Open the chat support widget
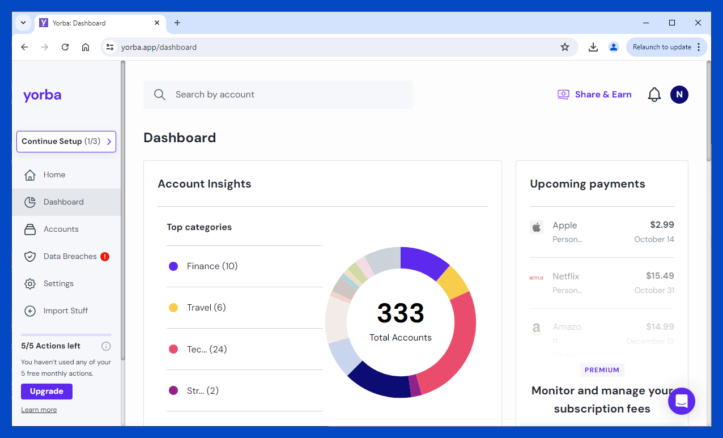Image resolution: width=723 pixels, height=438 pixels. (682, 401)
